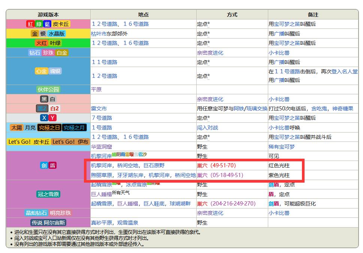363x253 pixels.
Task: Open the 闯入对战 method link
Action: point(208,128)
